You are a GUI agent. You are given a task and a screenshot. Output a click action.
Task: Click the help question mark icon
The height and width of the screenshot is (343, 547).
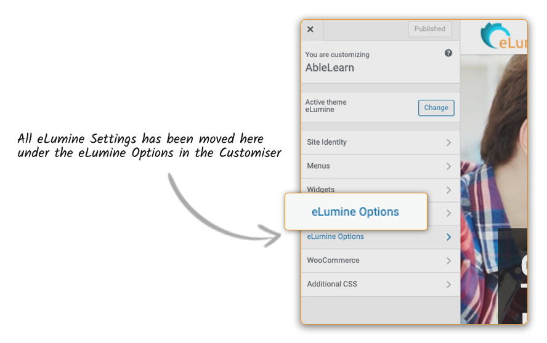pyautogui.click(x=448, y=54)
